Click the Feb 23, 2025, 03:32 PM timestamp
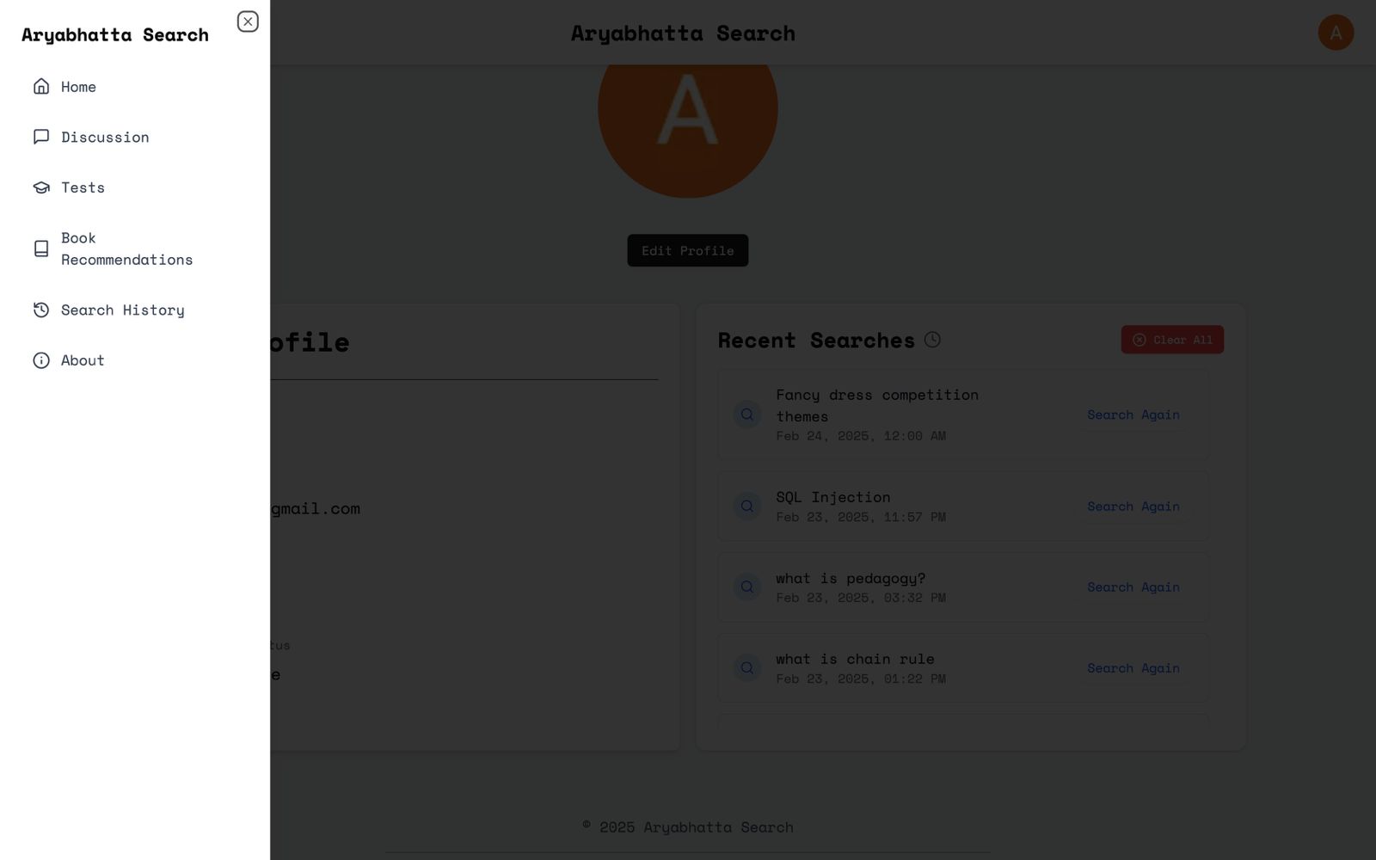 (x=861, y=598)
